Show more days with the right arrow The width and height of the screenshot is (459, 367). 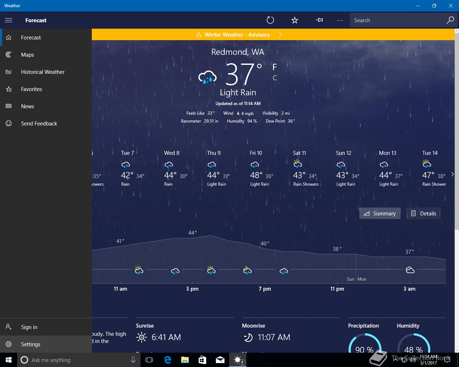click(x=453, y=174)
